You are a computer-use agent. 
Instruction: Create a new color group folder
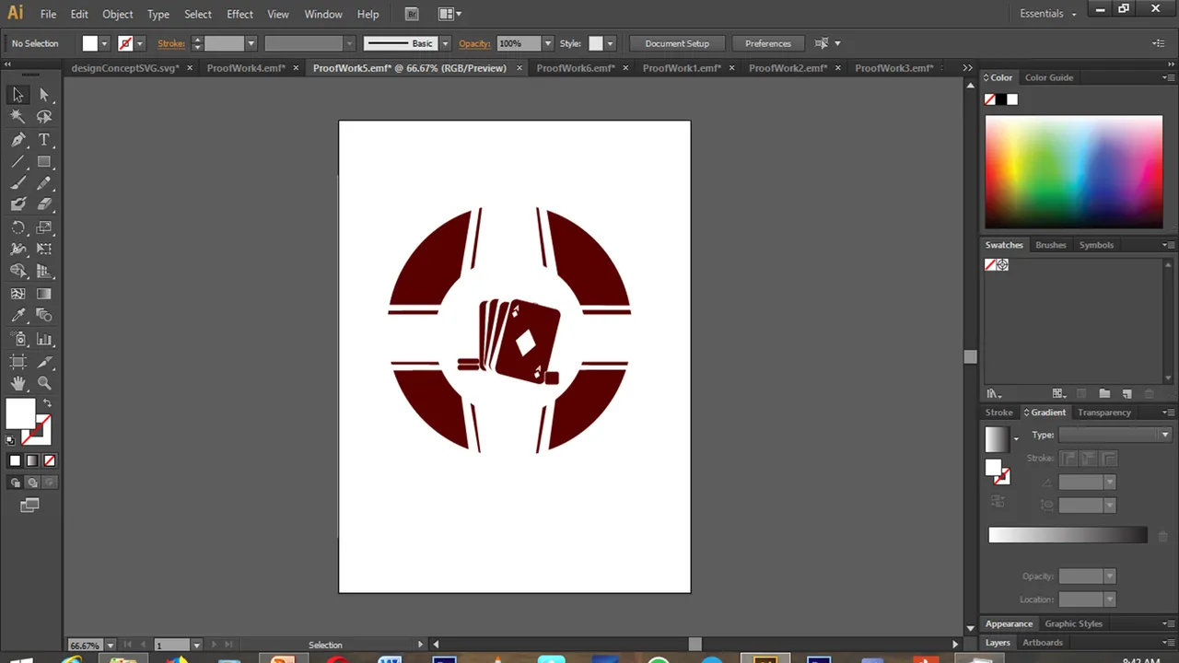tap(1104, 394)
